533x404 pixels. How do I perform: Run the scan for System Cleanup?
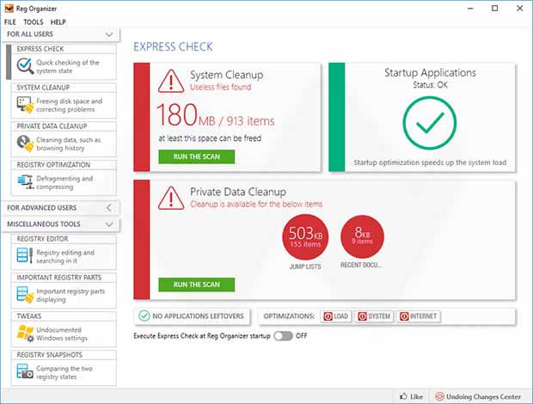pyautogui.click(x=196, y=157)
